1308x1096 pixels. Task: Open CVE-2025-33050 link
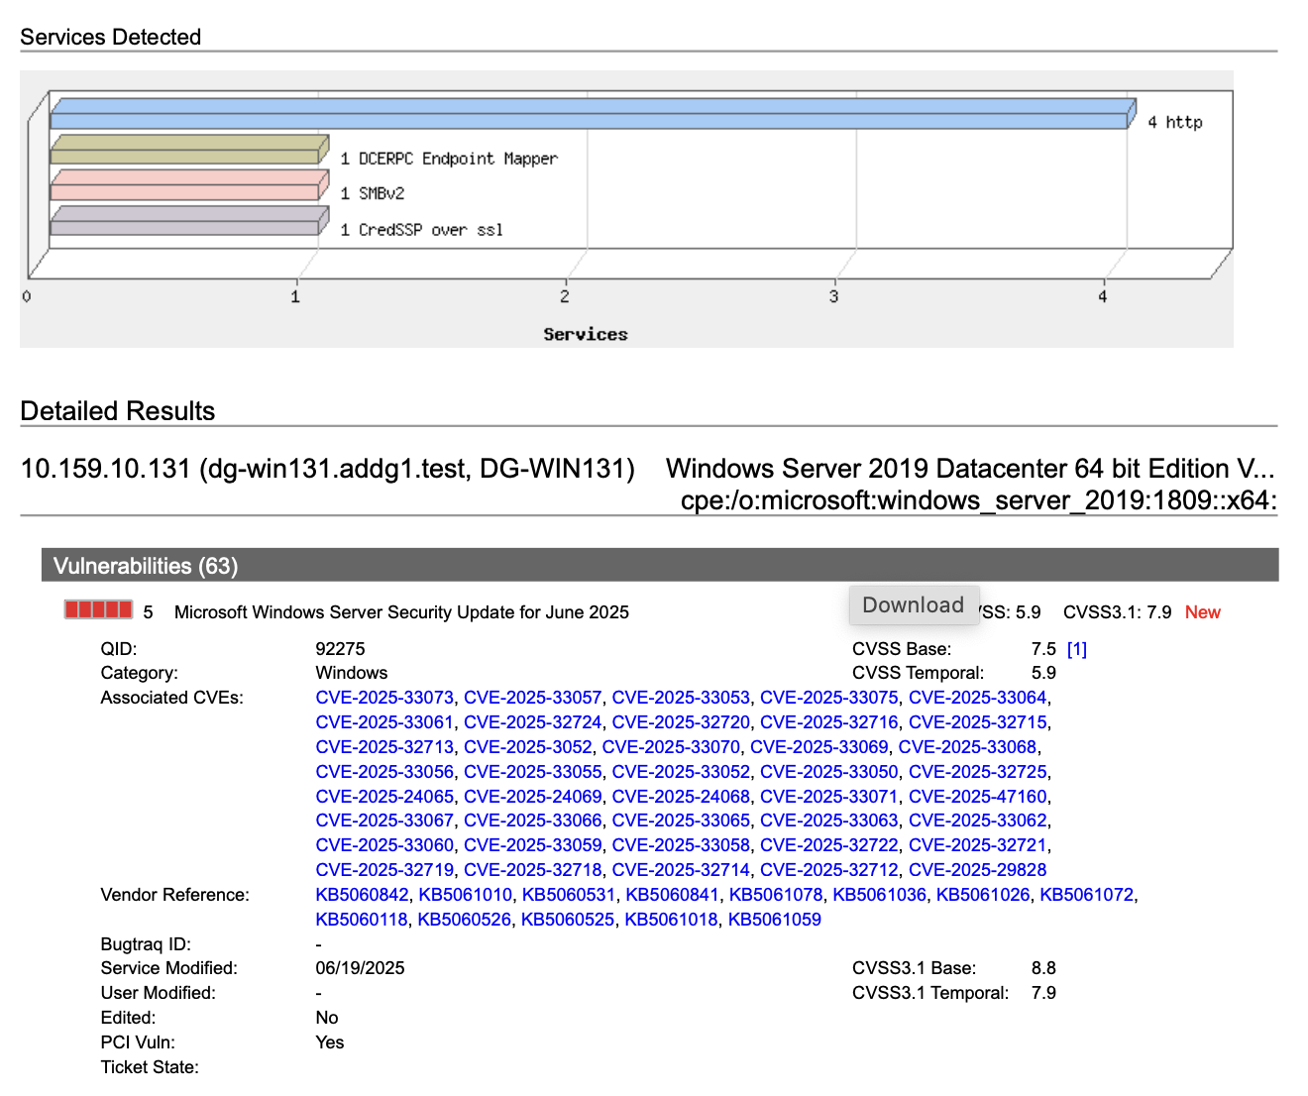(829, 772)
